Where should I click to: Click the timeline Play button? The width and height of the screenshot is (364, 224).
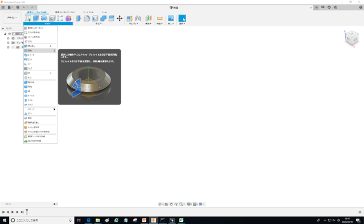(x=13, y=212)
